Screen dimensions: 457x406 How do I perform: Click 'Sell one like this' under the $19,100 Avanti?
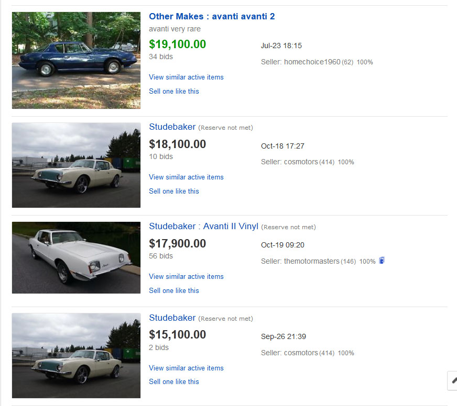tap(174, 91)
